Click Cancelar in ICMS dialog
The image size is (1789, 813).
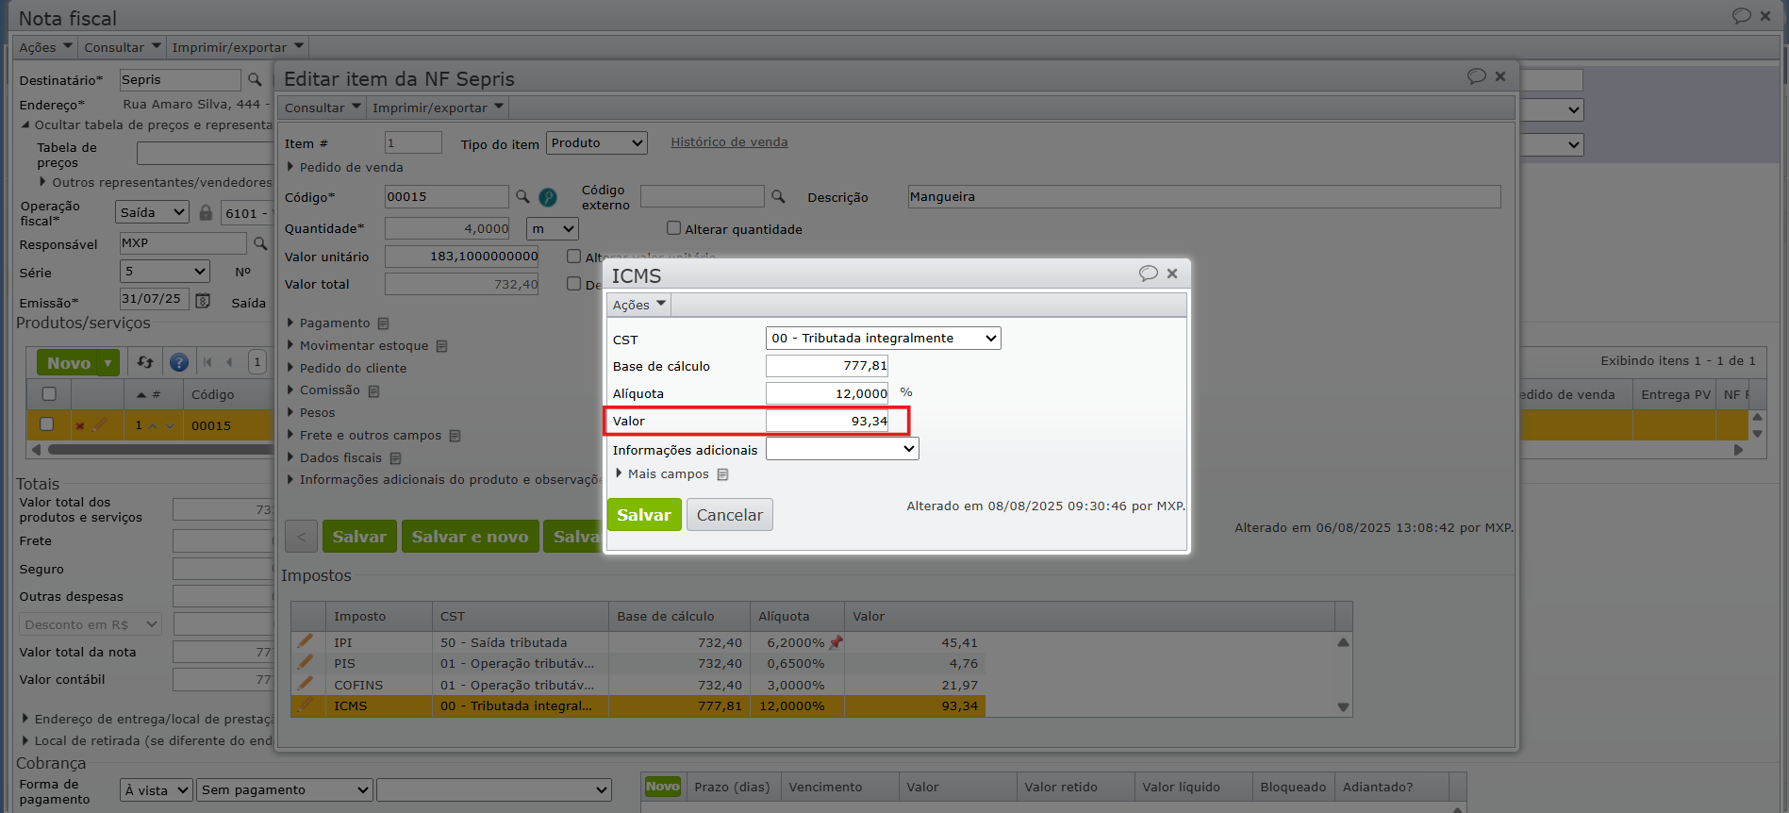pyautogui.click(x=730, y=515)
